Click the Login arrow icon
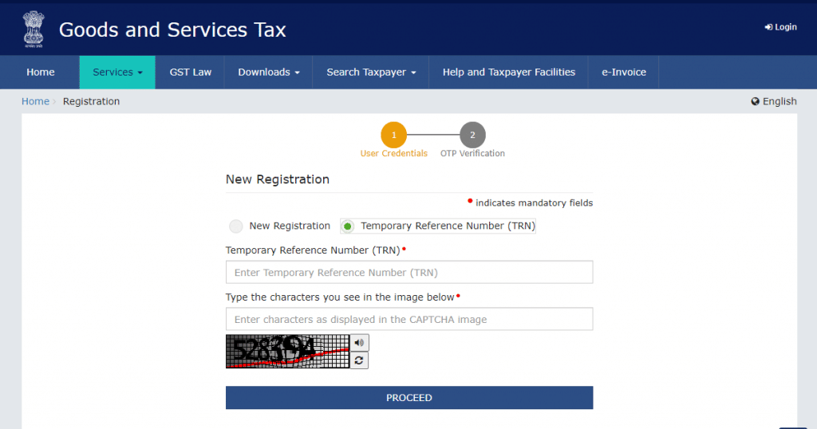The width and height of the screenshot is (817, 429). tap(768, 27)
